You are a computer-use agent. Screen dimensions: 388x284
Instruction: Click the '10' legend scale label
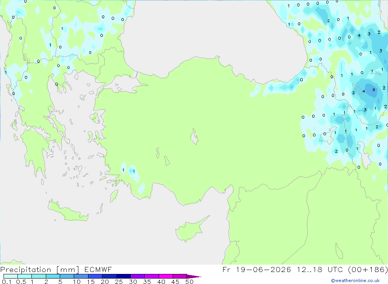(x=76, y=282)
